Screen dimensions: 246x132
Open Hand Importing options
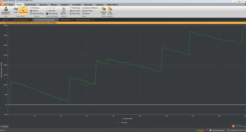click(x=37, y=13)
